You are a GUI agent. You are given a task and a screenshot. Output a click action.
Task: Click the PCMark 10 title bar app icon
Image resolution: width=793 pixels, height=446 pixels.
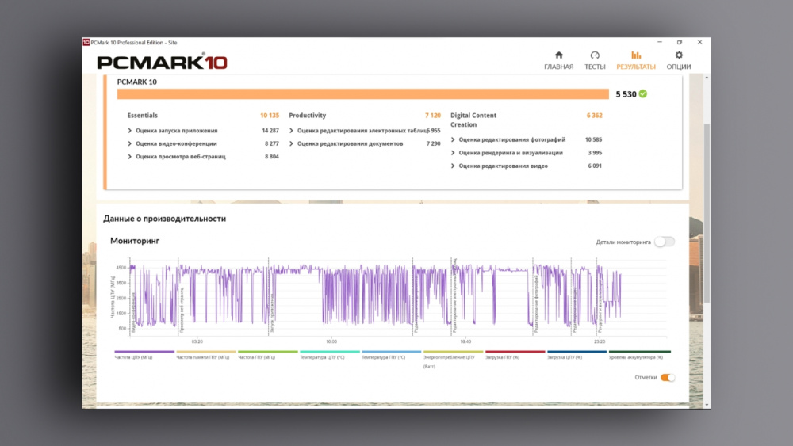tap(86, 43)
